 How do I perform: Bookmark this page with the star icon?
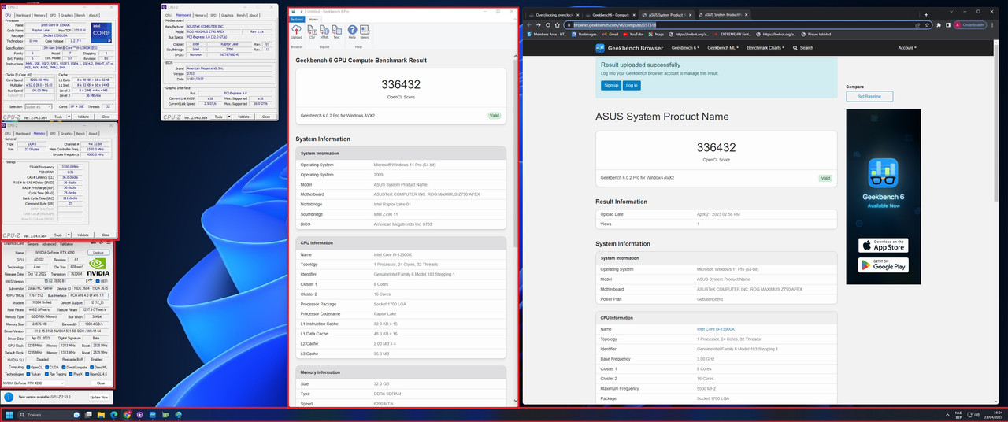click(x=927, y=24)
